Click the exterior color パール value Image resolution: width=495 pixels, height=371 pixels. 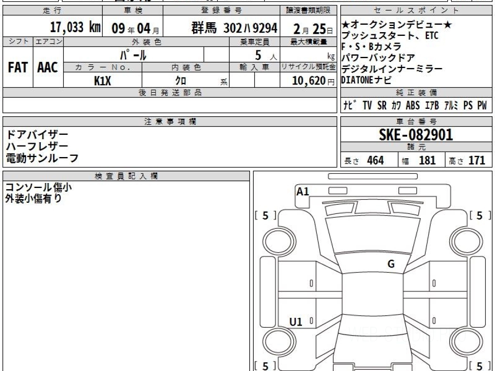pyautogui.click(x=133, y=54)
